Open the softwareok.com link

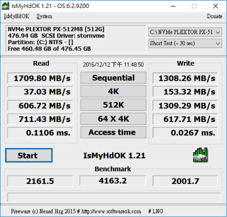coord(111,211)
